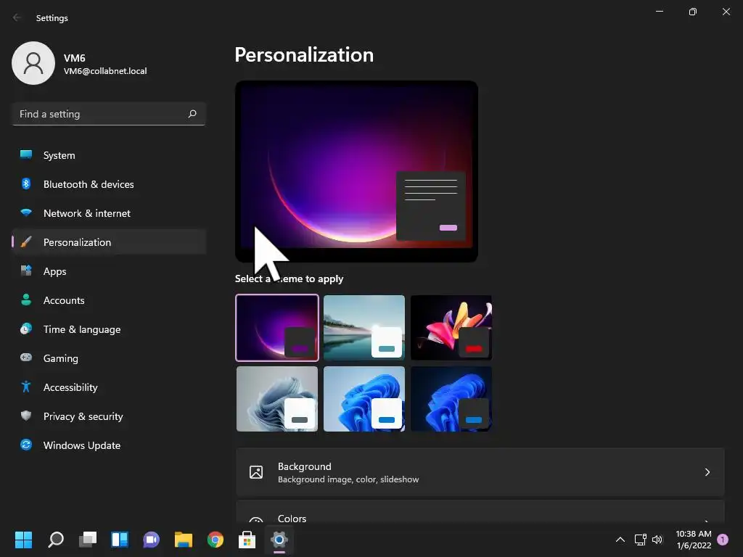Image resolution: width=743 pixels, height=557 pixels.
Task: Click the volume speaker tray icon
Action: click(657, 540)
